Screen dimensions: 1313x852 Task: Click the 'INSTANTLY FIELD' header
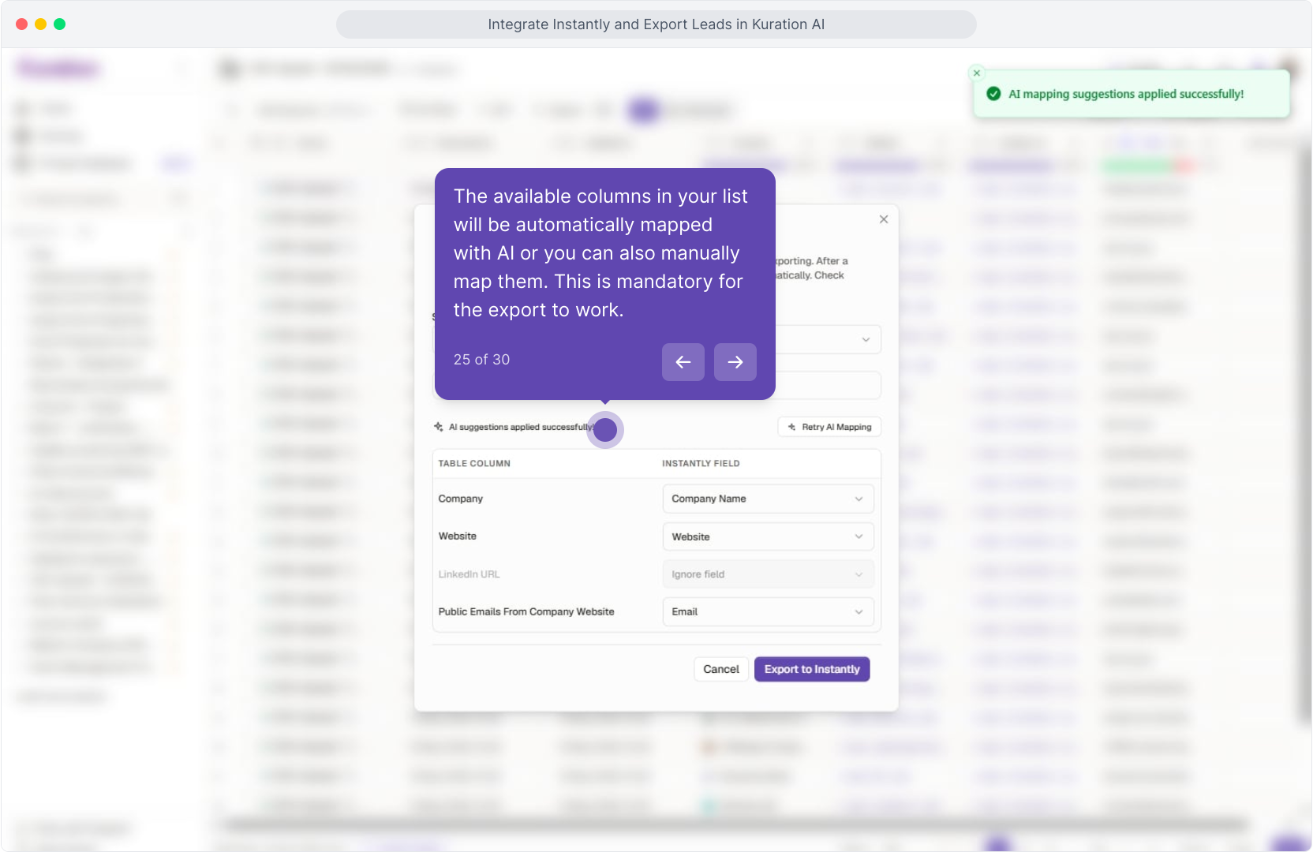[x=701, y=463]
